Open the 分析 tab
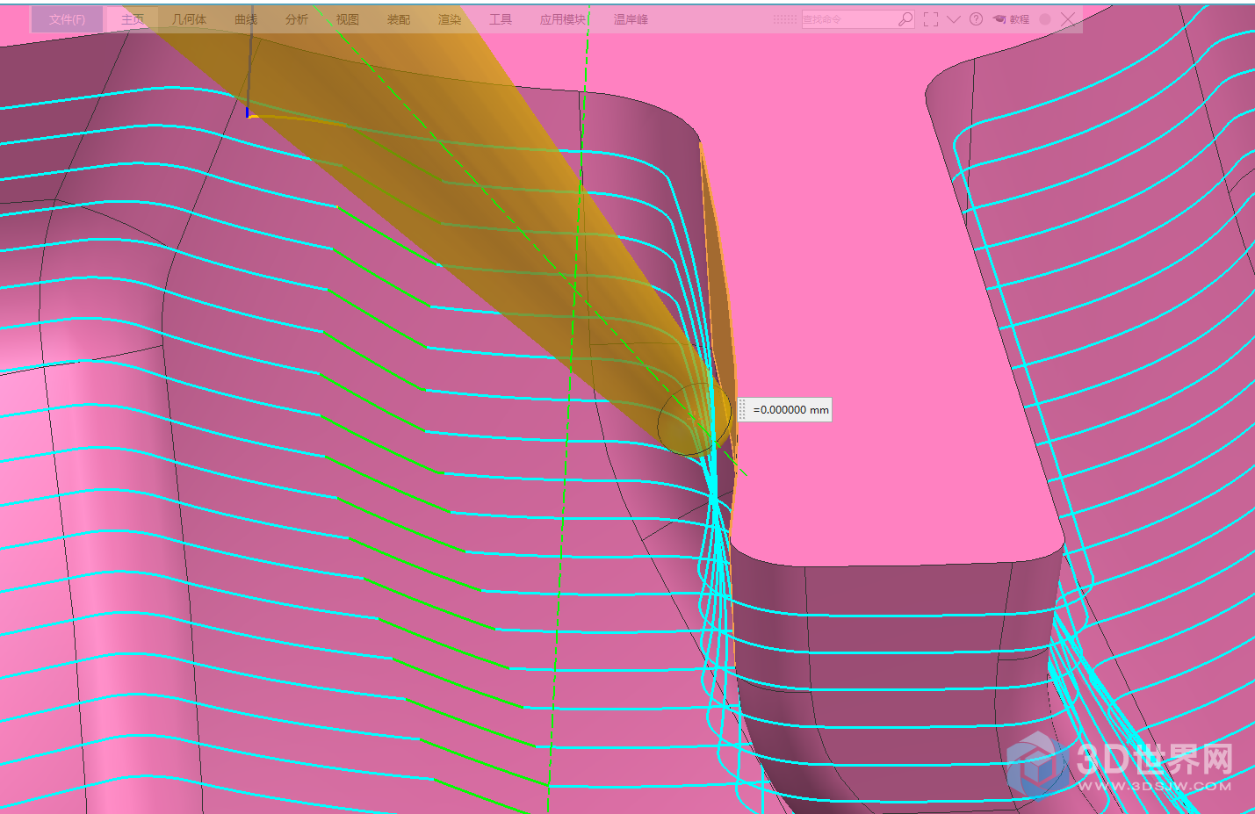This screenshot has width=1255, height=814. pyautogui.click(x=297, y=19)
